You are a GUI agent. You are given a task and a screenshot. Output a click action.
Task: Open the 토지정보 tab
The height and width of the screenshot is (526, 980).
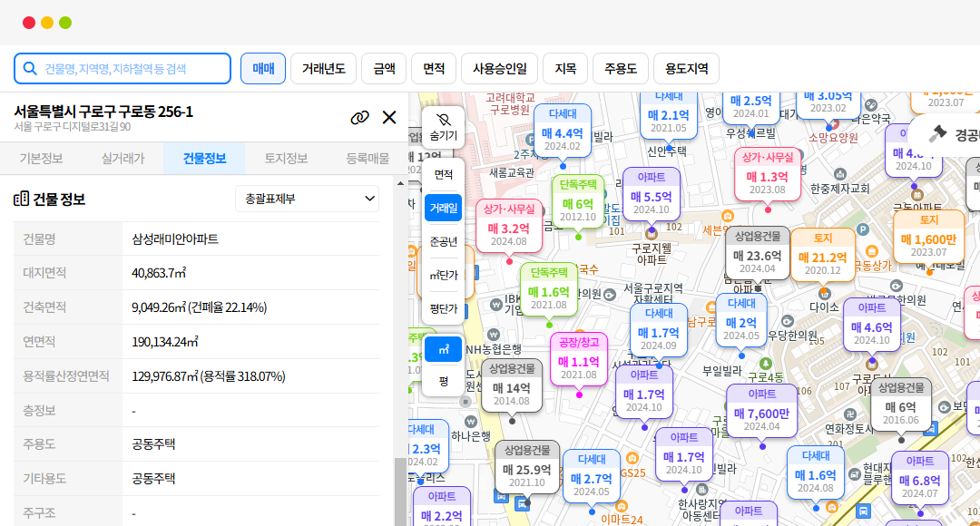[286, 158]
